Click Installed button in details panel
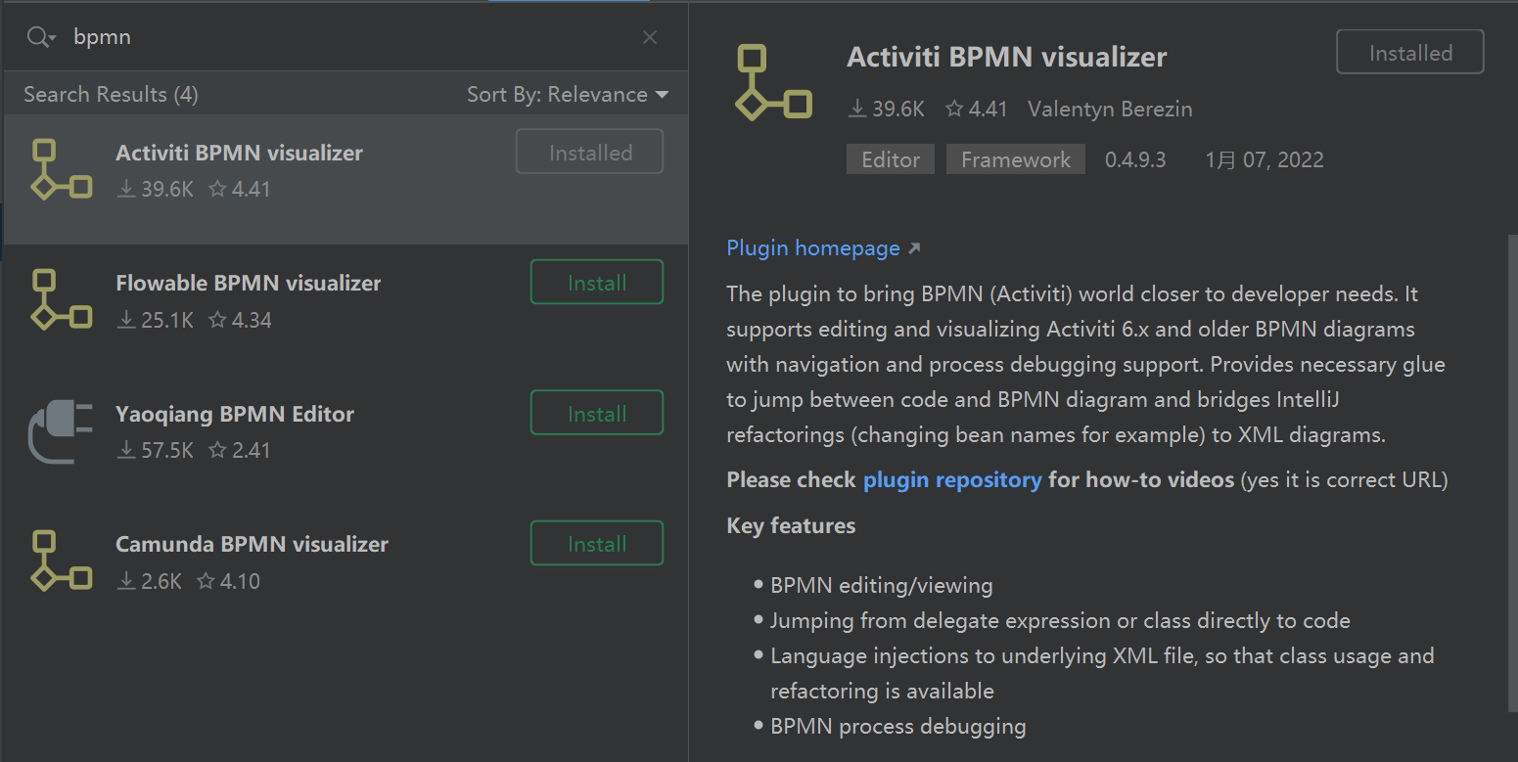1518x762 pixels. [1410, 53]
